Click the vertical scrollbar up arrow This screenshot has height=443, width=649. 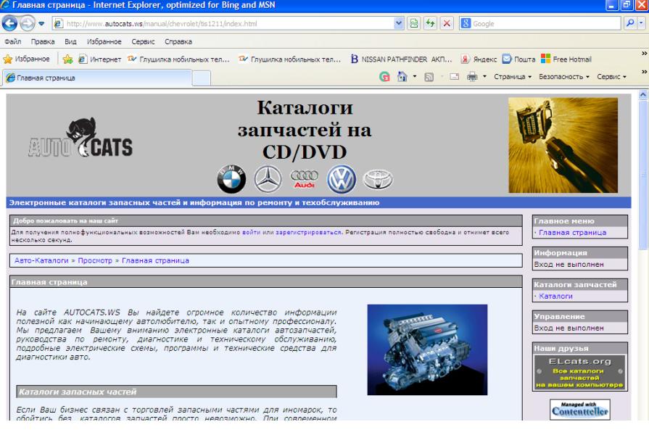[x=642, y=94]
